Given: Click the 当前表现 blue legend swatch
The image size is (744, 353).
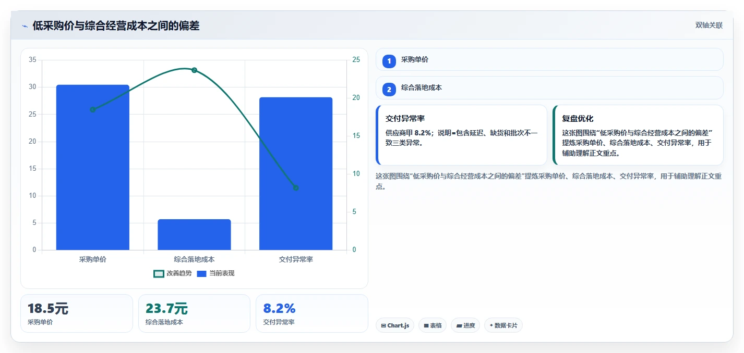Looking at the screenshot, I should click(202, 273).
